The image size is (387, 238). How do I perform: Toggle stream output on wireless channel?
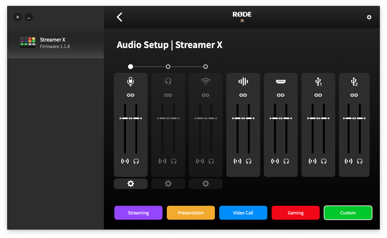tap(200, 161)
